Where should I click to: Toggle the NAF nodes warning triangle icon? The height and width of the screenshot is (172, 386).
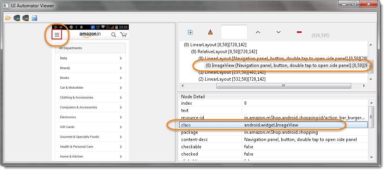[x=210, y=32]
